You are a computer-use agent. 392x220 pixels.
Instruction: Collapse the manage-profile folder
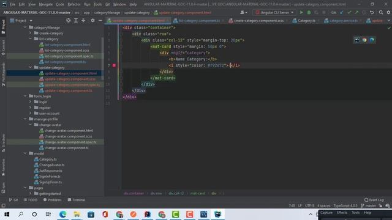coord(25,119)
